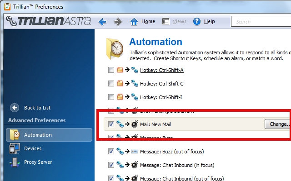Click keyboard icon for Hotkey: Ctrl-Shift-C
Viewport: 291px width, 181px height.
(120, 83)
